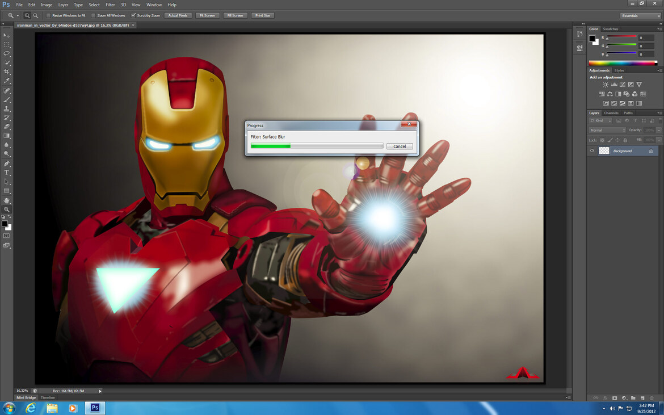Click the Fit Screen button
This screenshot has width=664, height=415.
(207, 16)
